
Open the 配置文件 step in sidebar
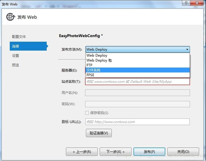pos(19,37)
